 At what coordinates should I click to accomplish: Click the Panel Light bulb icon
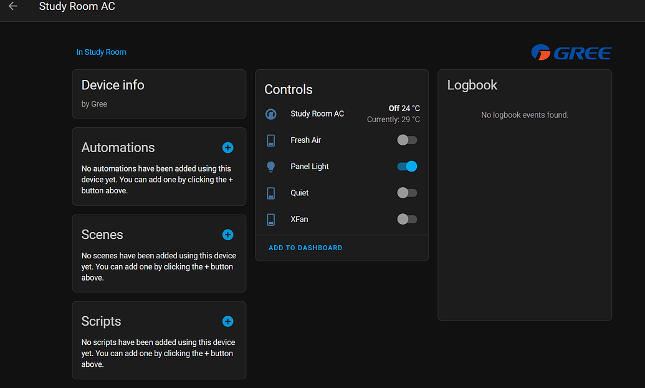click(x=271, y=167)
